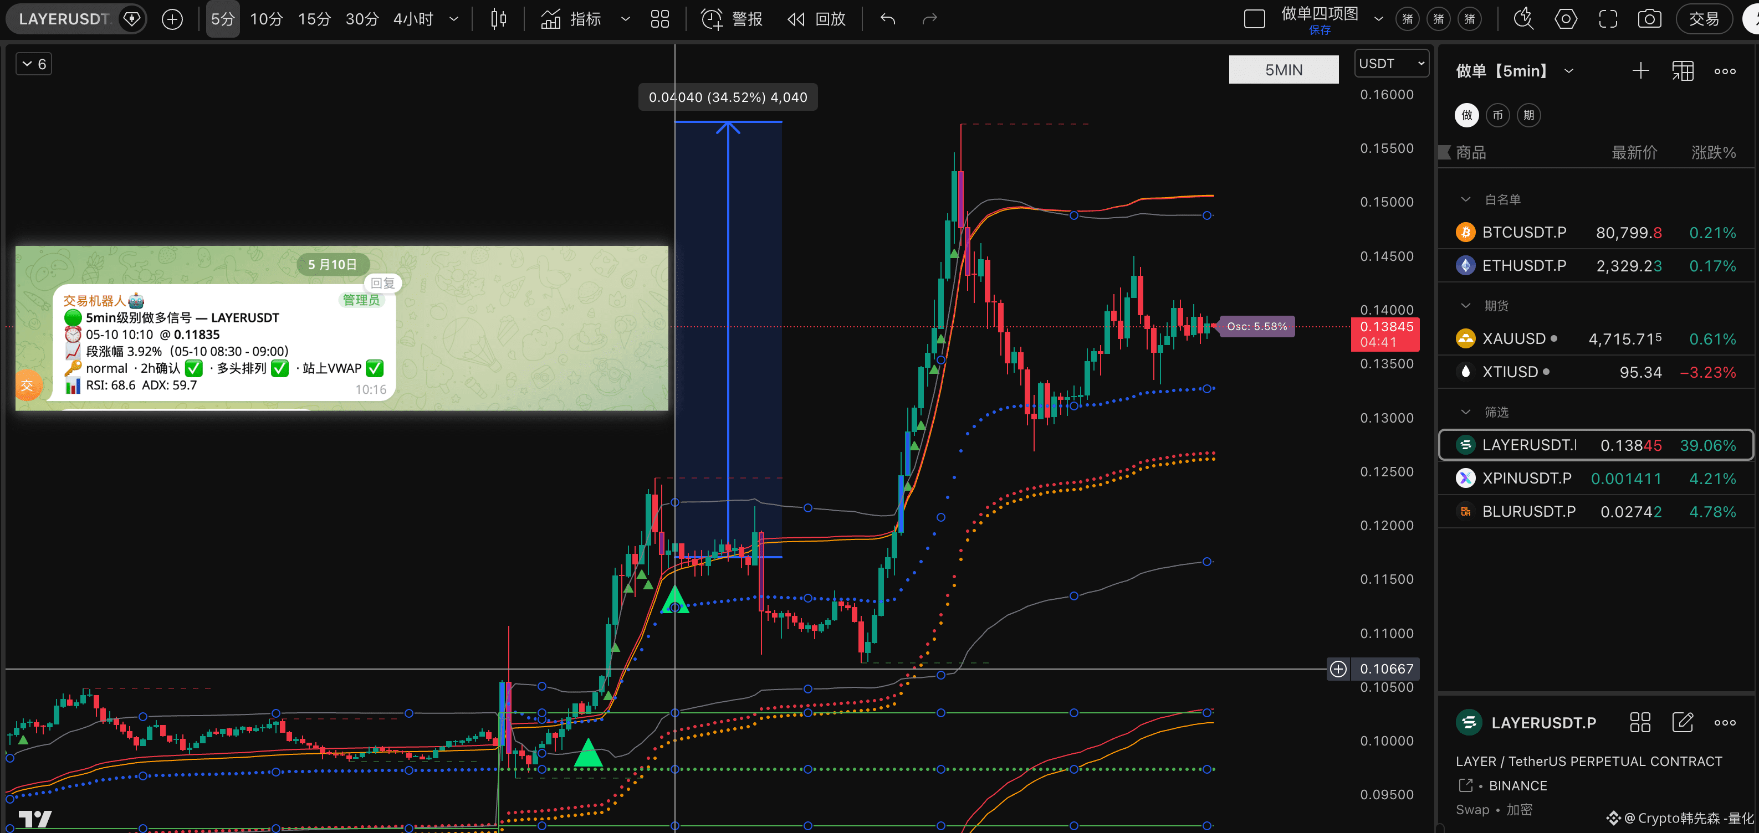1759x833 pixels.
Task: Click the plus icon on price axis
Action: tap(1338, 669)
